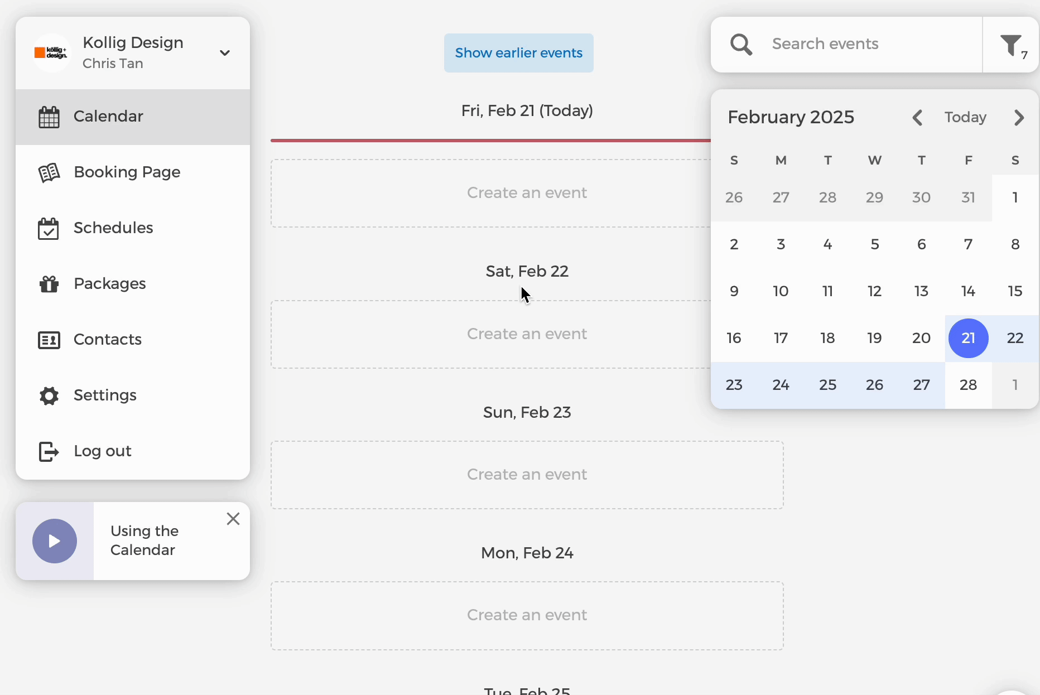Select February 22 in mini calendar

1015,338
